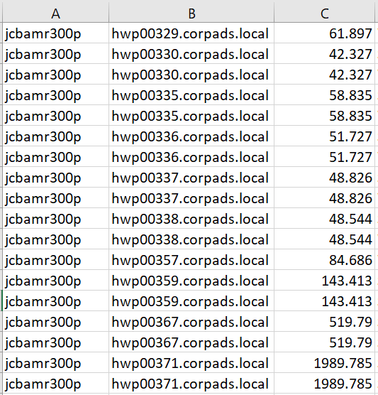Screen dimensions: 378x395
Task: Click the second 519.79 value
Action: point(324,342)
